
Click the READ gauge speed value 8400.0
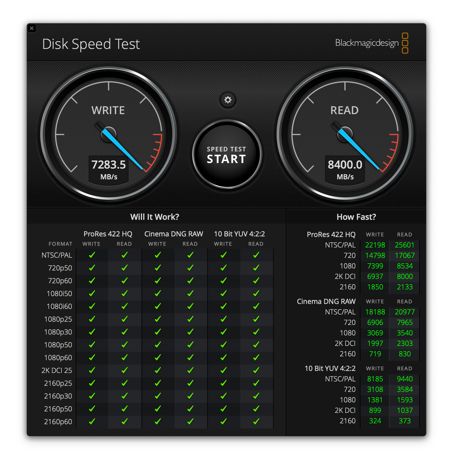pyautogui.click(x=345, y=165)
